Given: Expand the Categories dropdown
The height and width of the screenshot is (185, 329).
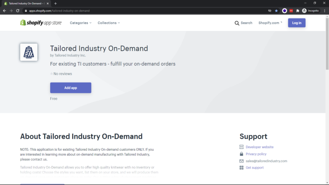Looking at the screenshot, I should coord(81,23).
